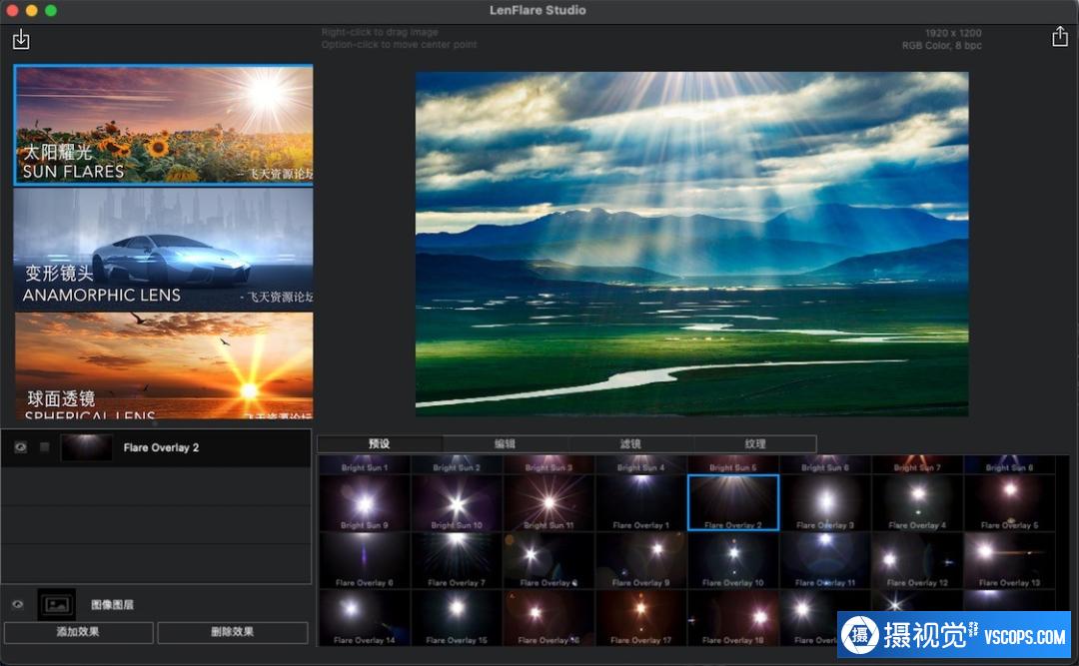Apply the Bright Sun 9 preset
Viewport: 1079px width, 666px height.
point(365,503)
